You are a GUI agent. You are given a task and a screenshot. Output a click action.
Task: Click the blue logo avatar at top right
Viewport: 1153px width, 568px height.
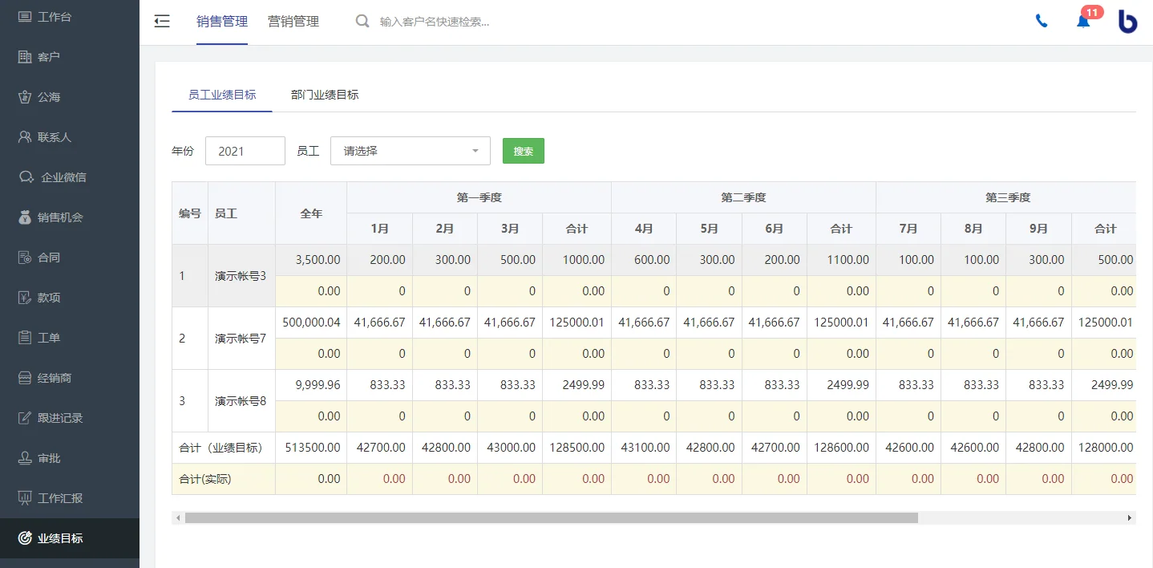pos(1127,22)
